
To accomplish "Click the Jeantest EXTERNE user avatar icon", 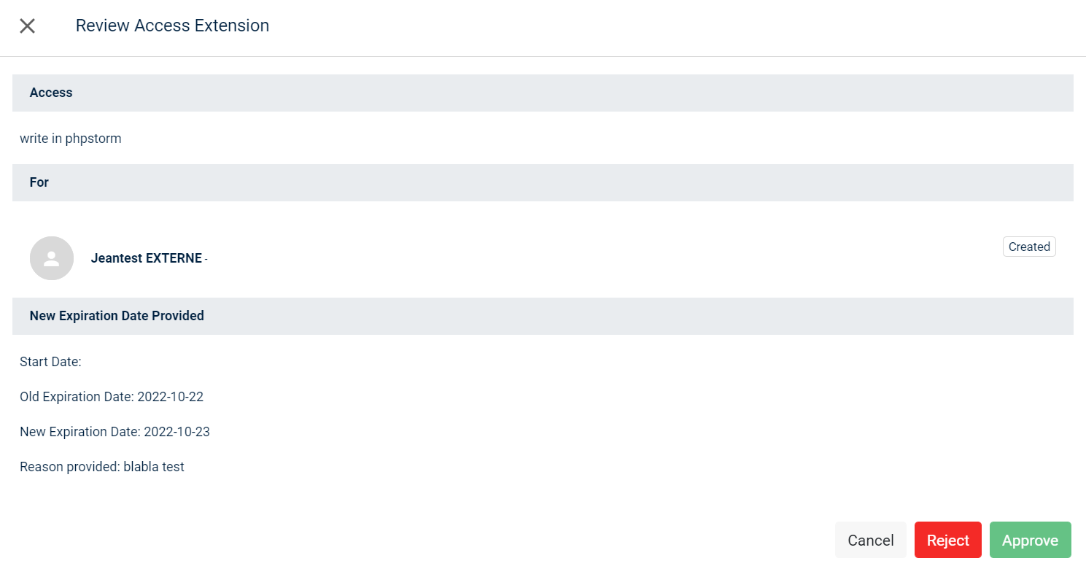I will [x=52, y=258].
